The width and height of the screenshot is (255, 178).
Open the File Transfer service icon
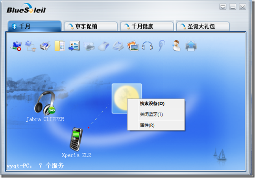tap(60, 46)
